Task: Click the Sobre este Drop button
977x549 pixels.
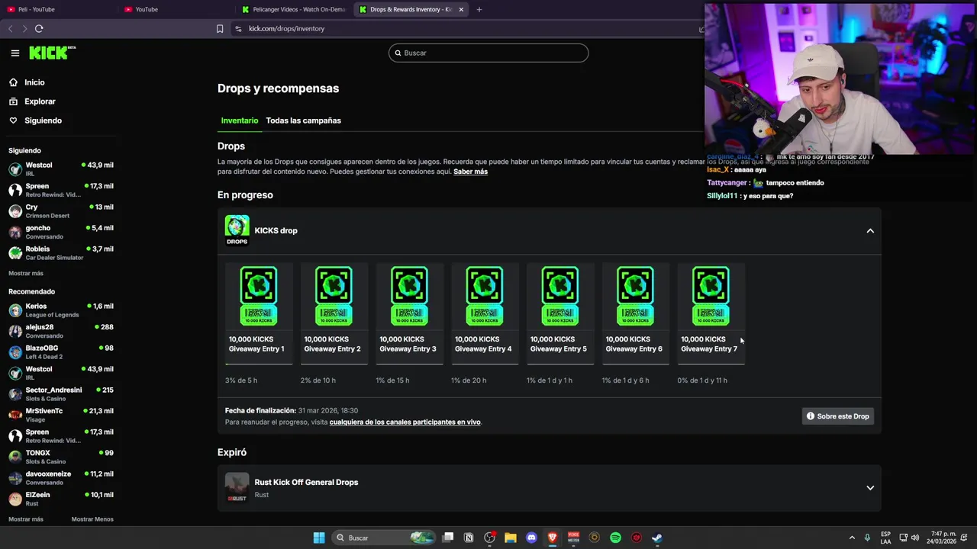Action: 838,416
